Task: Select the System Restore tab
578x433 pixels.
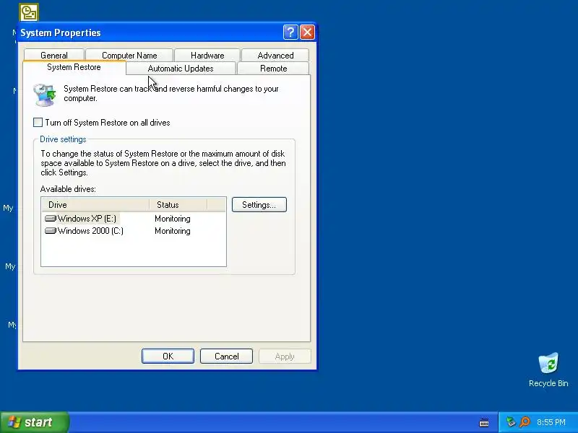Action: coord(74,67)
